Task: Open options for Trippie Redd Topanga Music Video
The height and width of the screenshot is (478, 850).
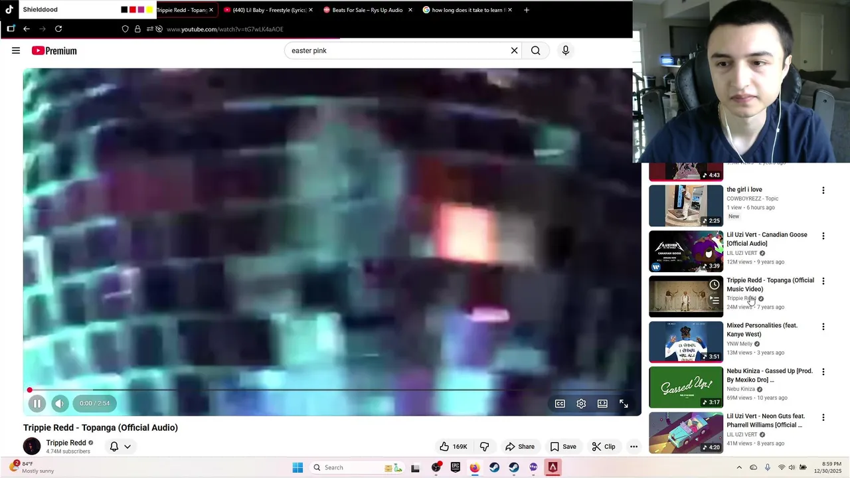Action: point(823,281)
